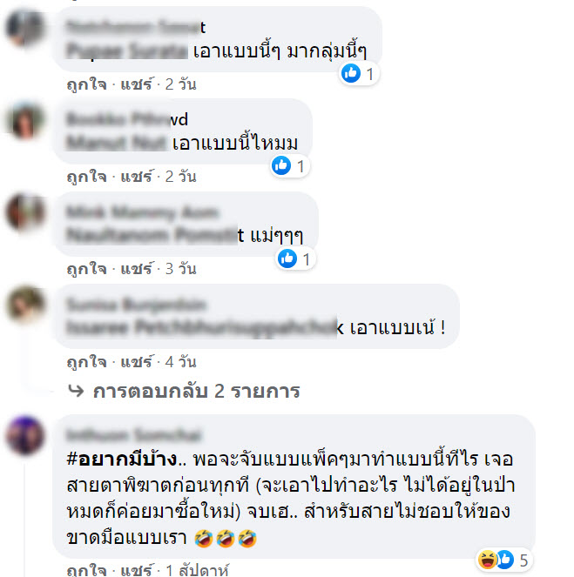
Task: Open the like reaction on the second comment
Action: point(289,165)
